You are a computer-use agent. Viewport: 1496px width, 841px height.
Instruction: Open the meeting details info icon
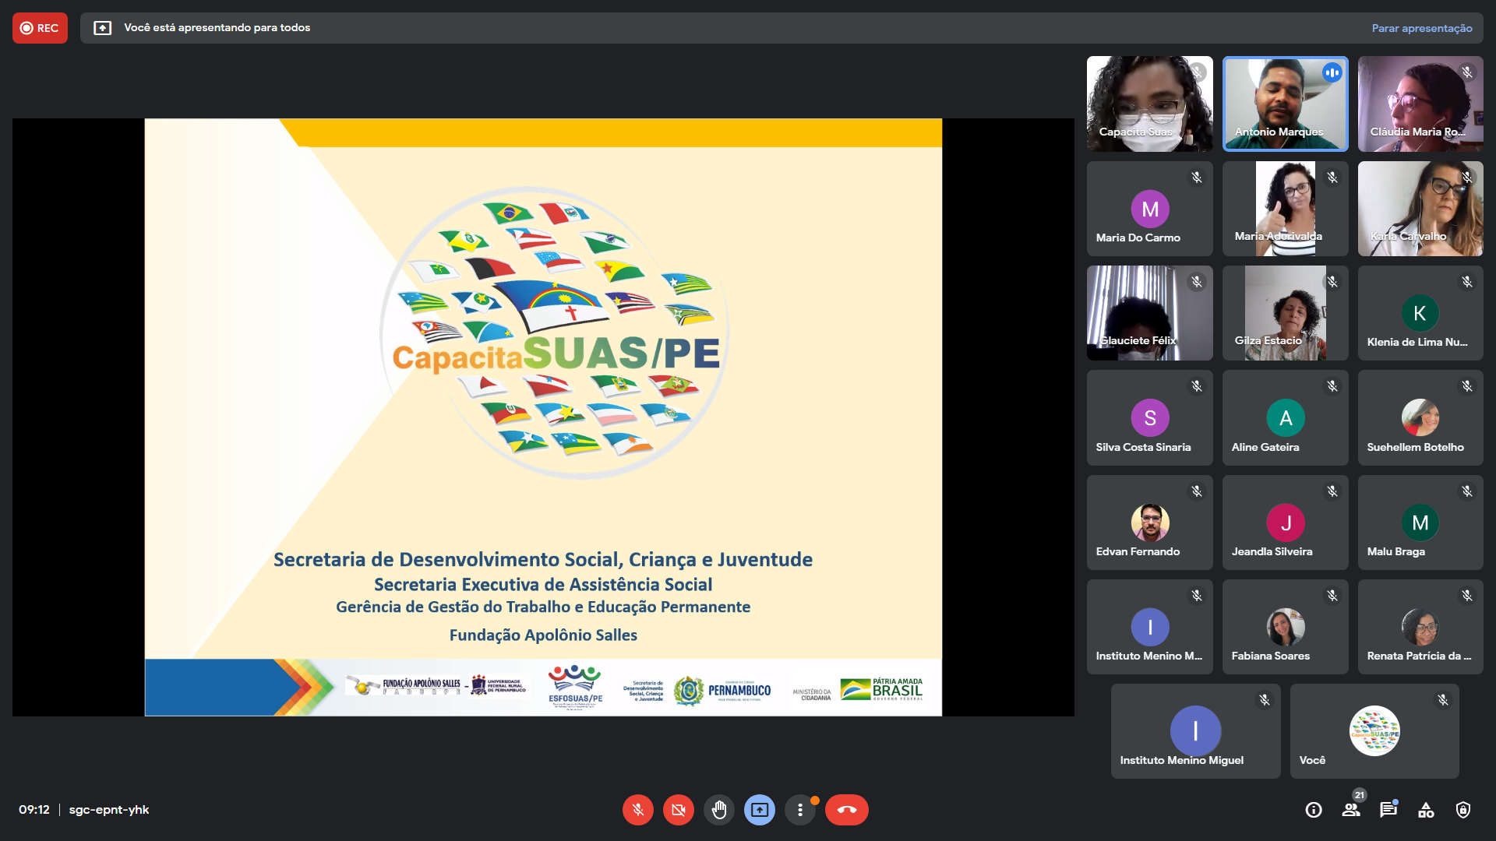(1314, 810)
